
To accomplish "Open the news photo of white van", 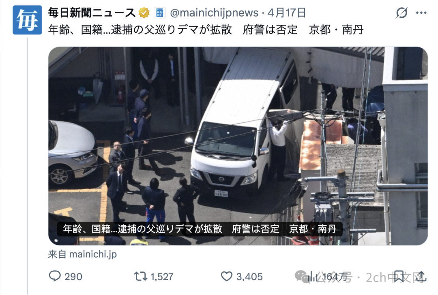I will (x=238, y=146).
